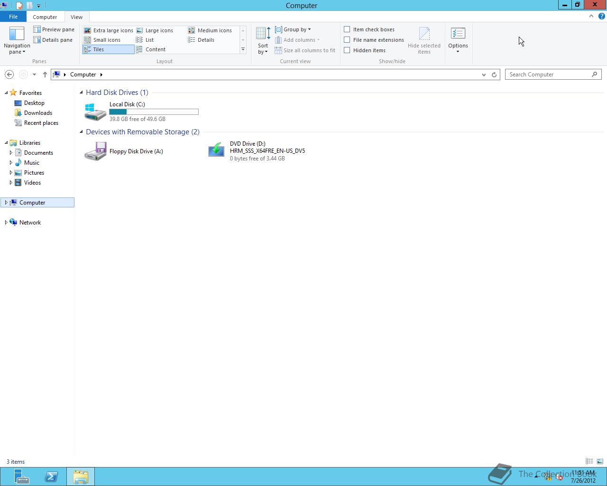Open the Sort by menu
607x486 pixels.
coord(263,41)
